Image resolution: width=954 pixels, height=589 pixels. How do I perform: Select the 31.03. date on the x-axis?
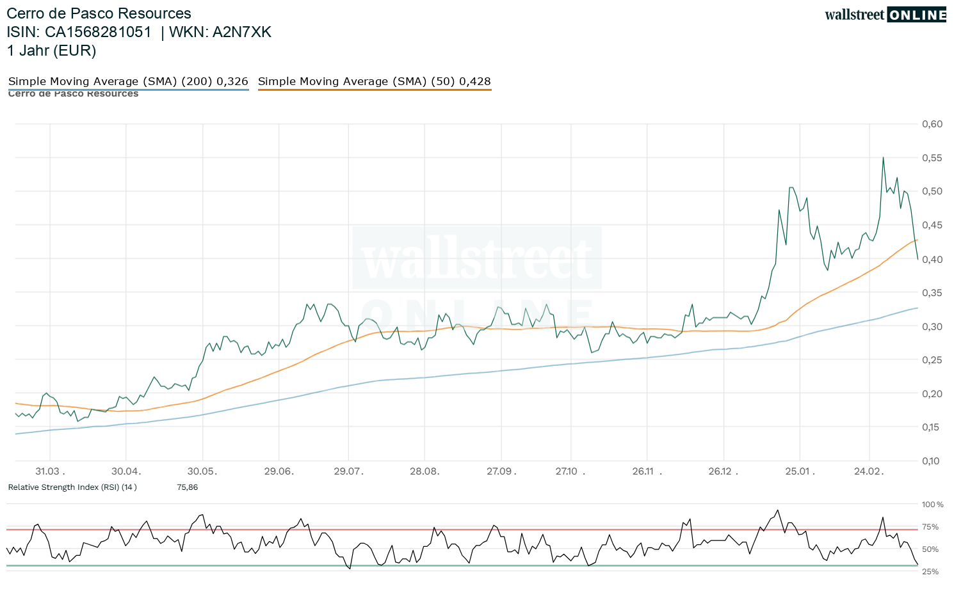[x=49, y=471]
